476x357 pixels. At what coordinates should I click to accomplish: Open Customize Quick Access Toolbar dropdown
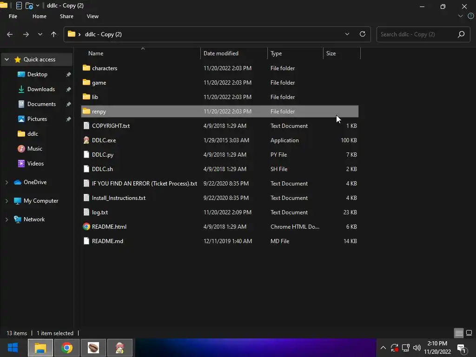pyautogui.click(x=38, y=6)
